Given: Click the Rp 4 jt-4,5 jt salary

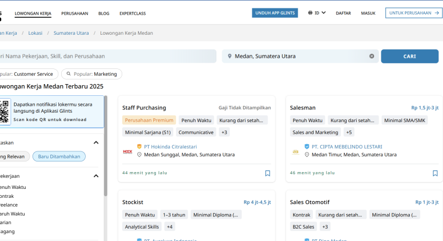Looking at the screenshot, I should 257,202.
